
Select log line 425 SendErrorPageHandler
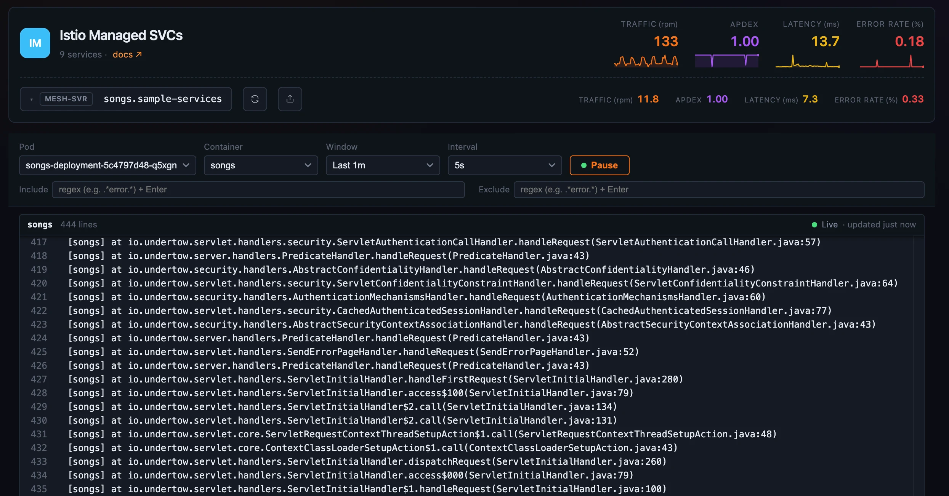(353, 352)
